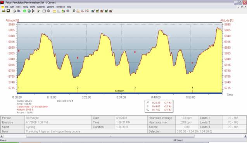Open the Options menu

coord(50,7)
